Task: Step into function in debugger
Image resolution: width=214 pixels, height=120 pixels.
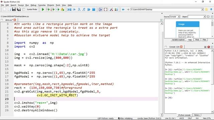Action: pos(79,9)
